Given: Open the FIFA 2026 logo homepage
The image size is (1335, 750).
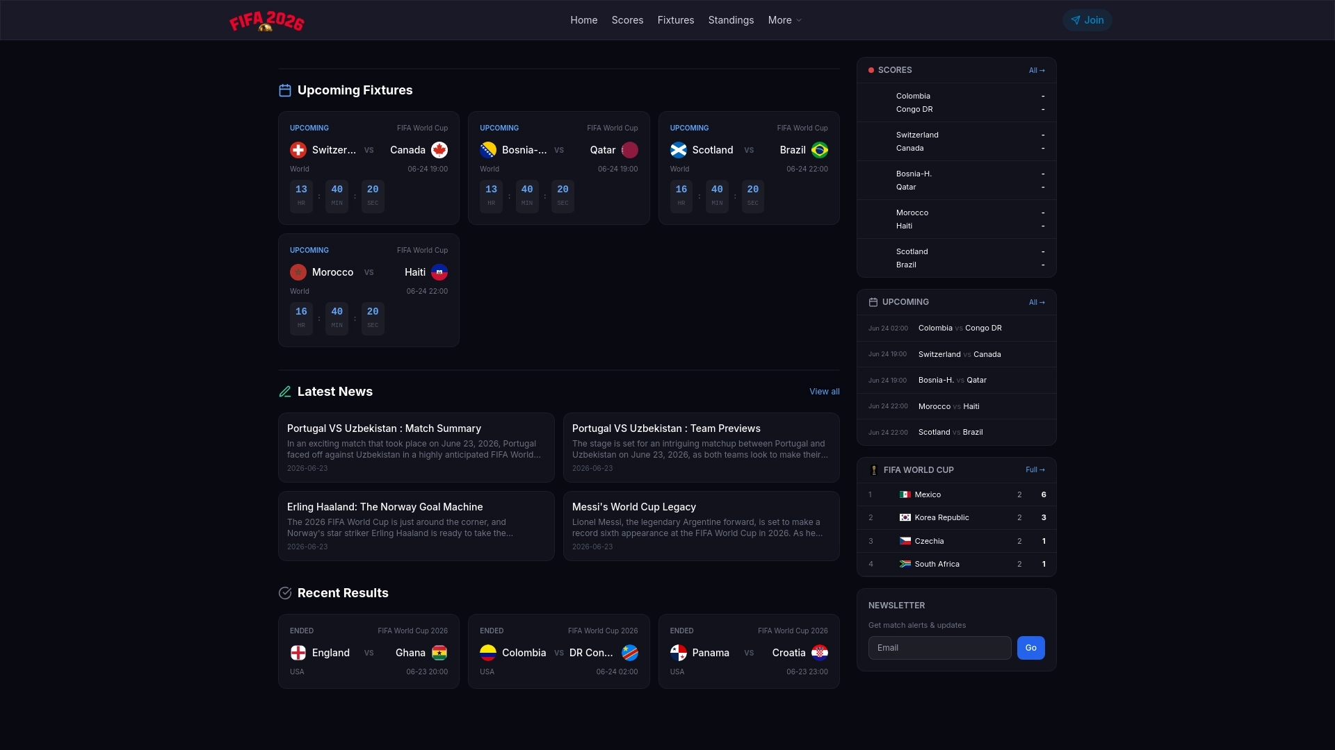Looking at the screenshot, I should click(267, 21).
